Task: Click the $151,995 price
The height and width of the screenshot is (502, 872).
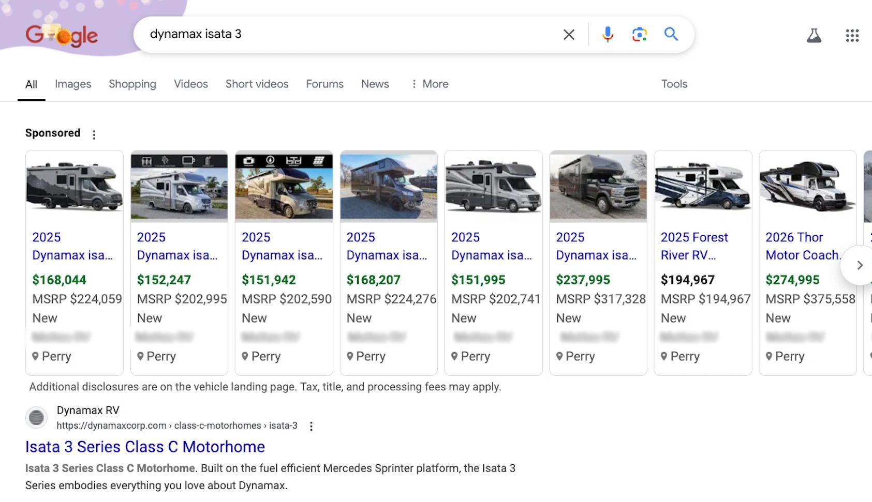Action: pyautogui.click(x=478, y=280)
